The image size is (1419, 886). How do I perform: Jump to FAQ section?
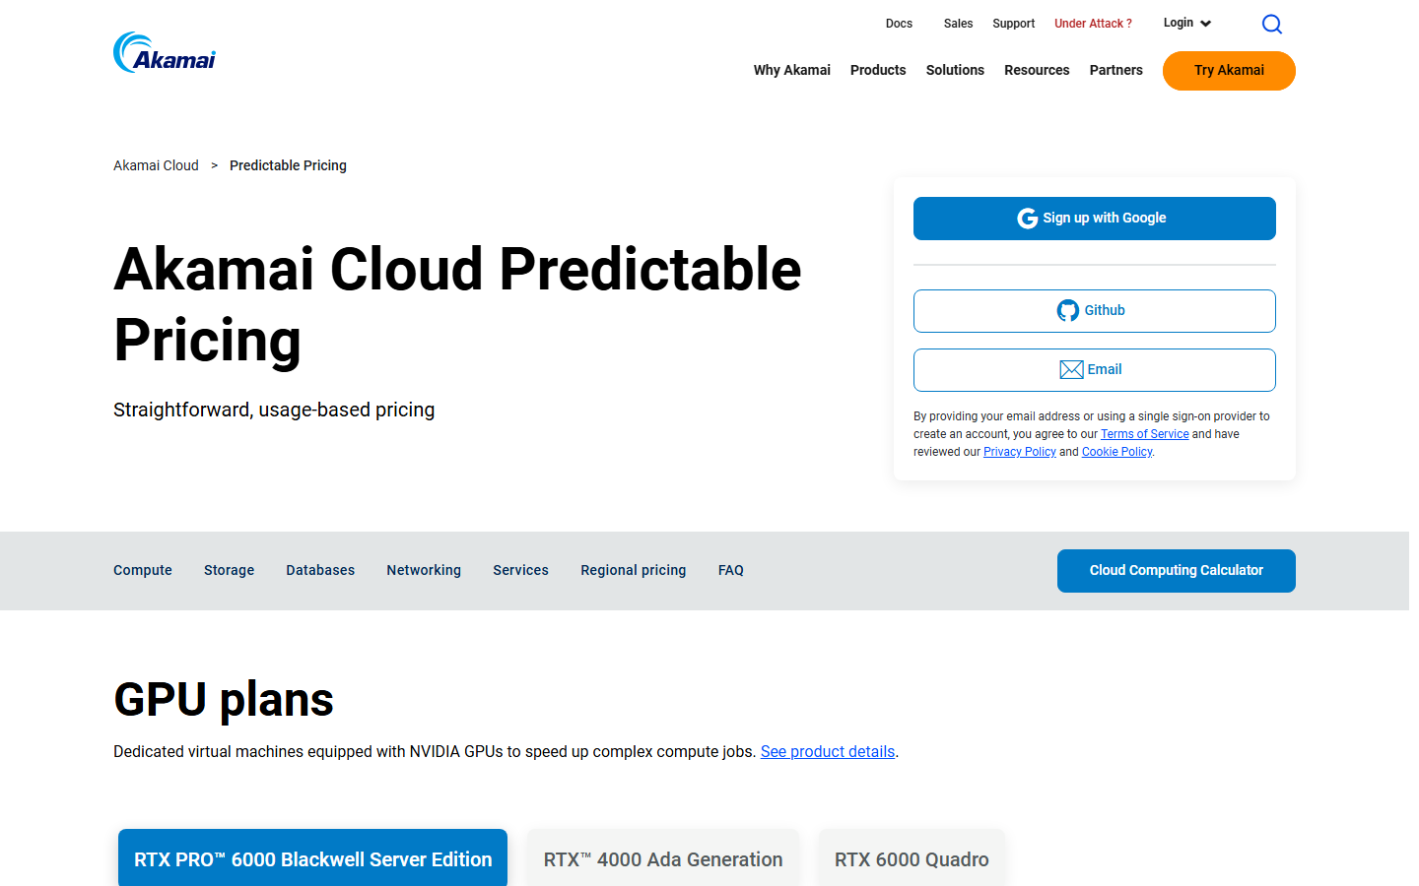click(x=730, y=570)
